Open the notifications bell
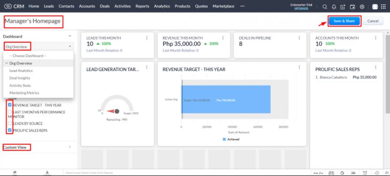 (x=334, y=7)
